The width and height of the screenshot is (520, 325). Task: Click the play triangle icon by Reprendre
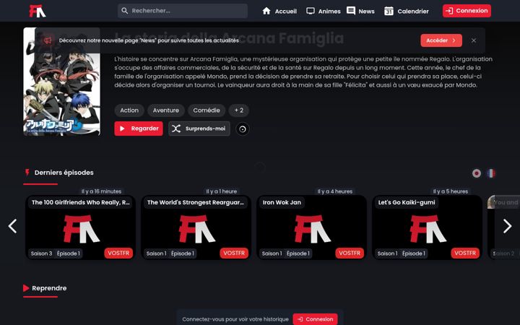pyautogui.click(x=26, y=288)
